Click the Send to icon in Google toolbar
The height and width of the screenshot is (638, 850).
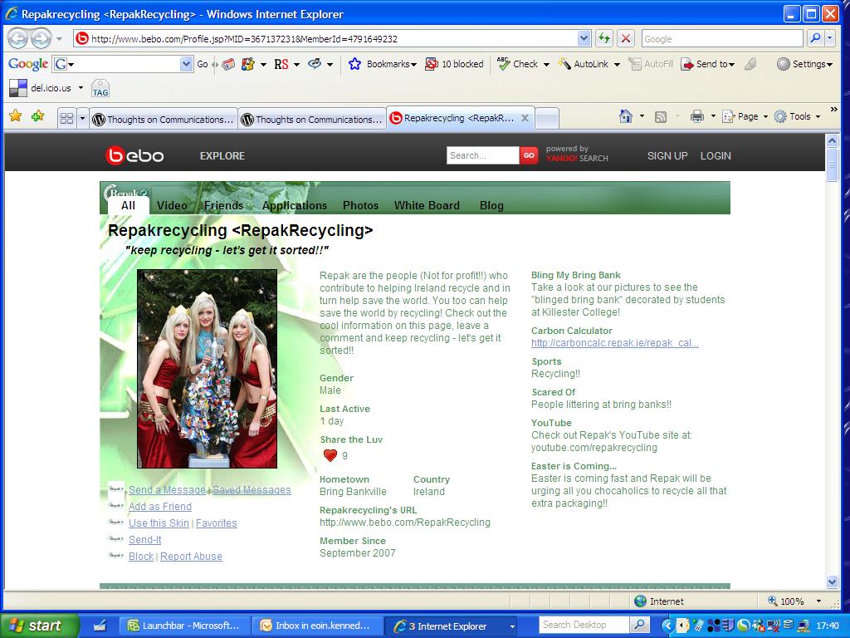tap(687, 64)
